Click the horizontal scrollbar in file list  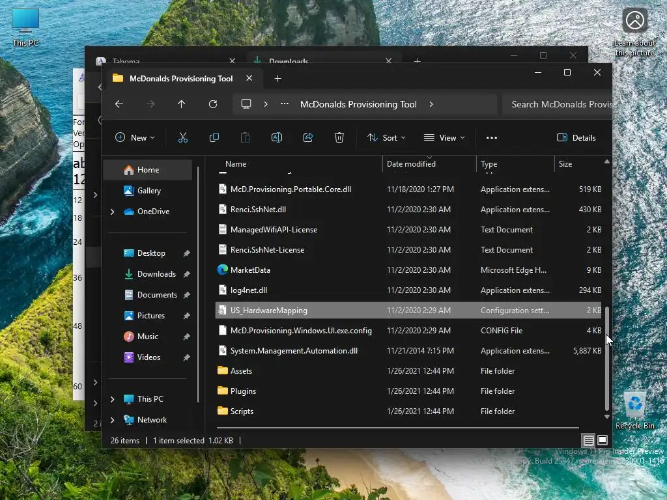tap(397, 427)
